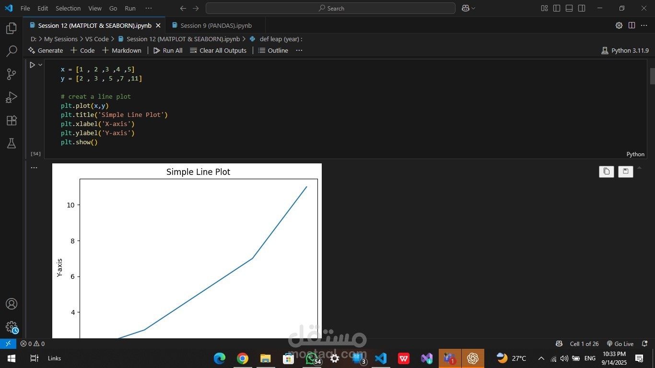
Task: Open the errors and warnings status indicator
Action: [x=33, y=344]
